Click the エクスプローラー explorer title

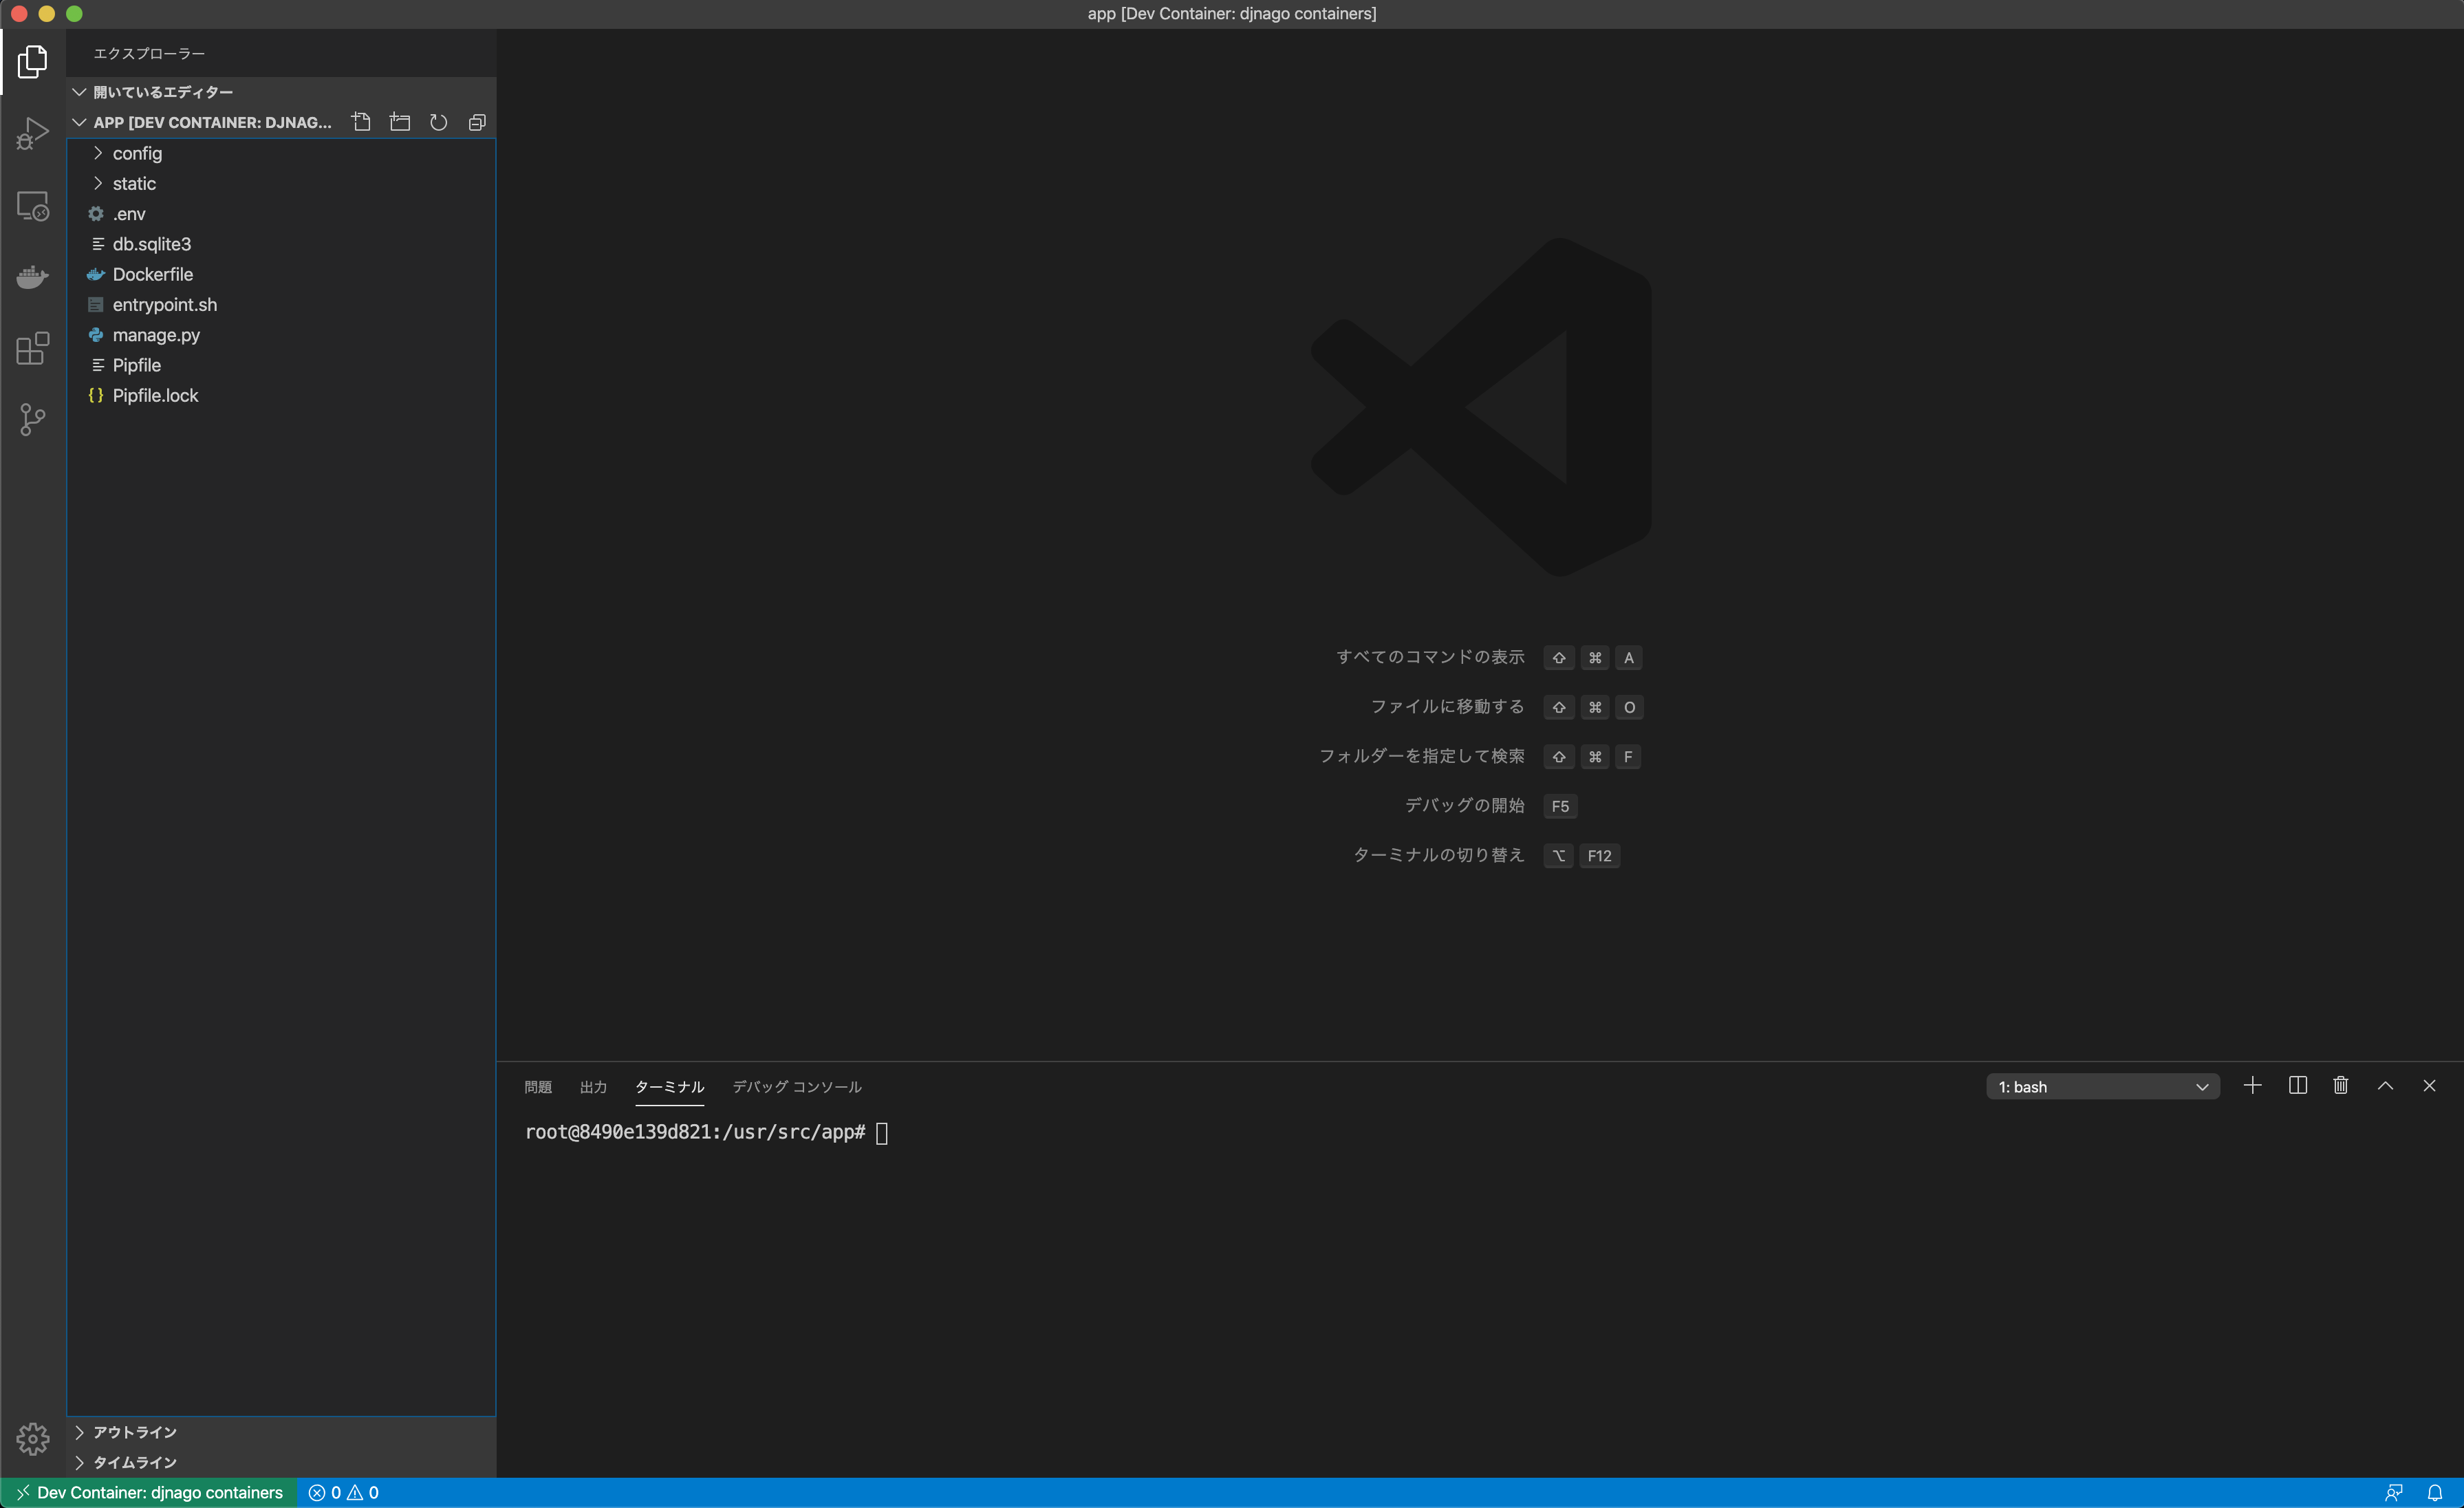pos(149,54)
